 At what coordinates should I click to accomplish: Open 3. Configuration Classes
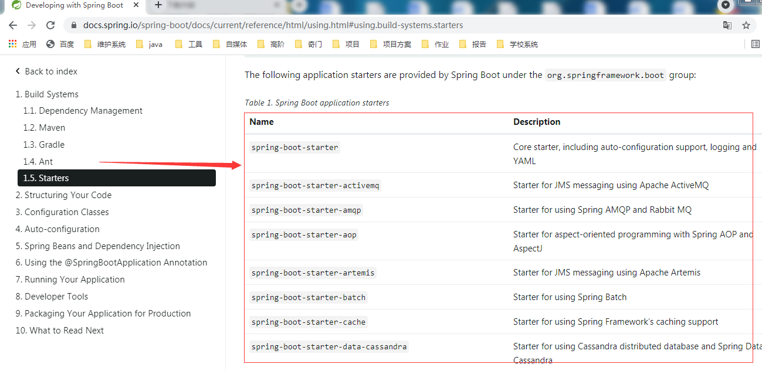point(62,212)
